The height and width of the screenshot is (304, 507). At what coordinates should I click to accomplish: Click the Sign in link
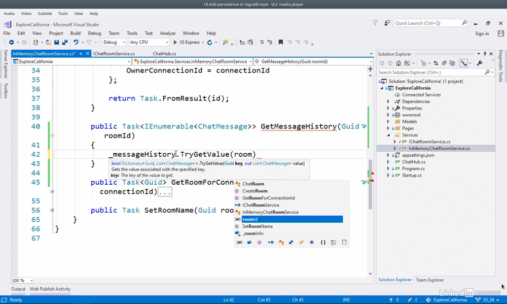[482, 33]
